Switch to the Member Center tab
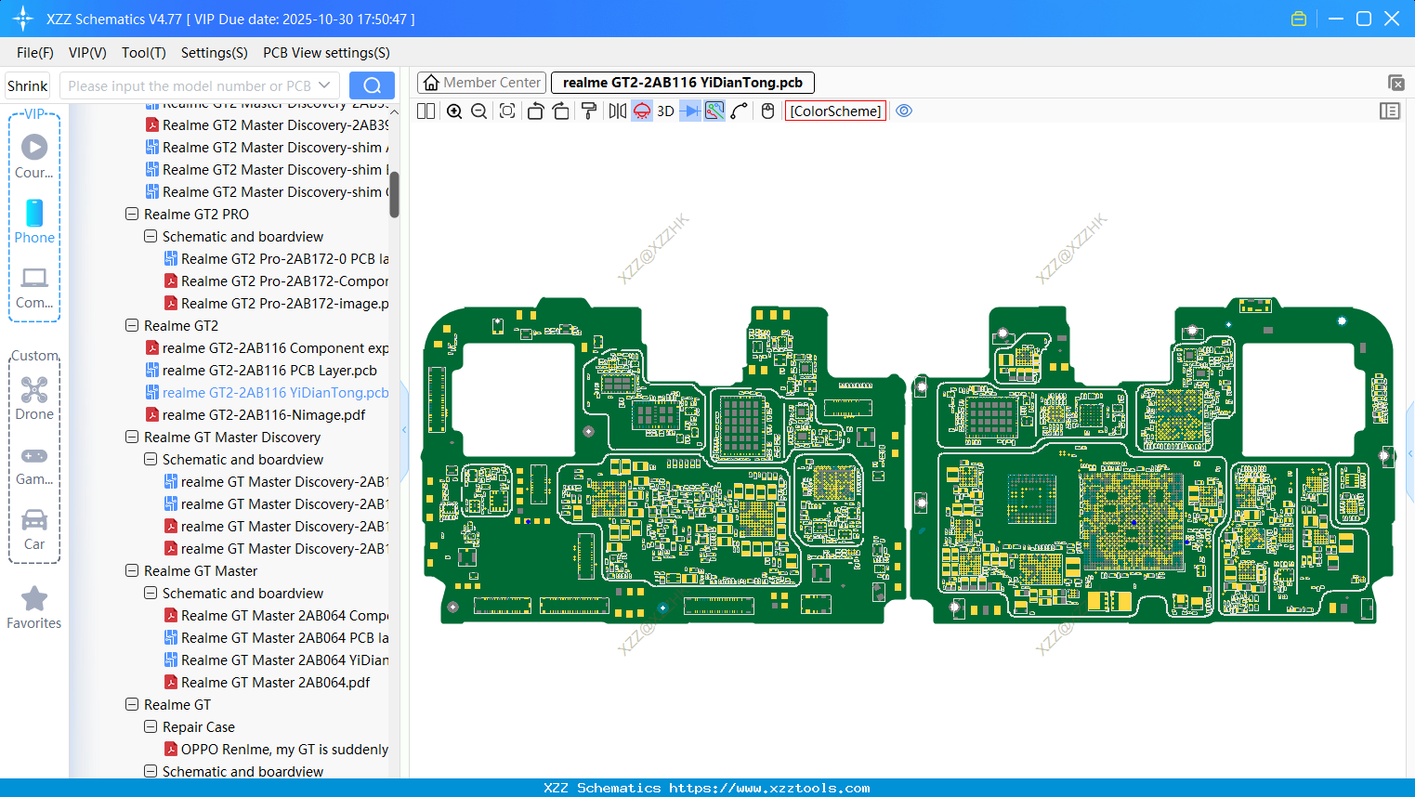 click(481, 83)
